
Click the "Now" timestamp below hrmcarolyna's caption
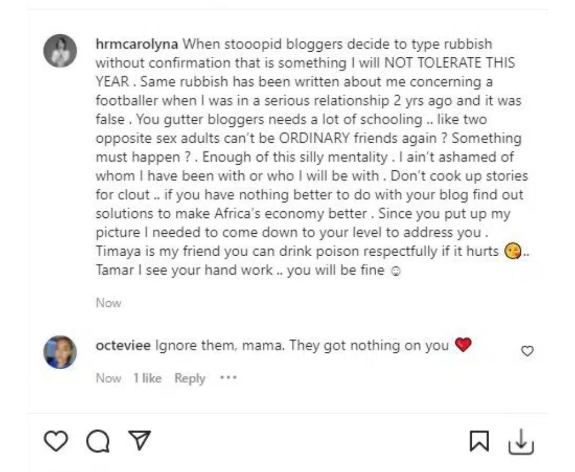point(108,303)
